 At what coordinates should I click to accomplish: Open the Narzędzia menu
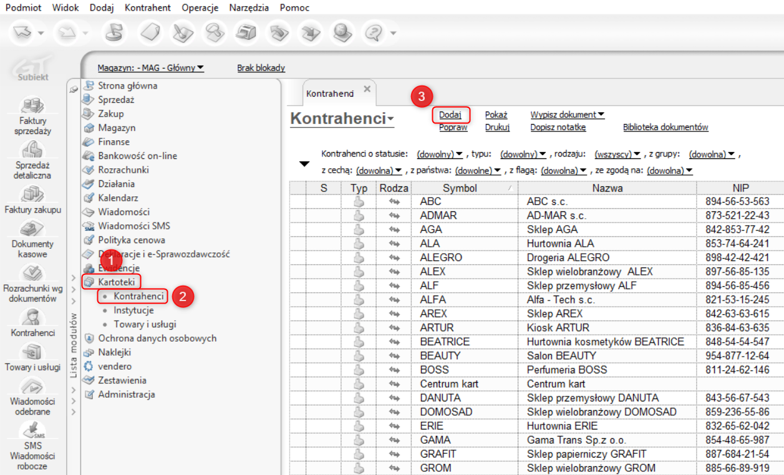pos(249,7)
